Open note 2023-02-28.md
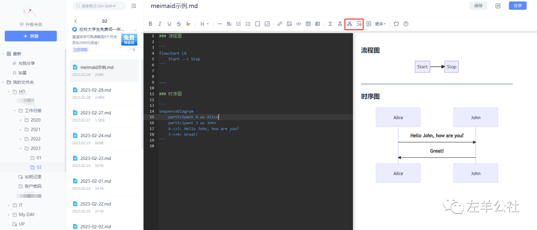Screen dimensions: 537x230 [104, 93]
